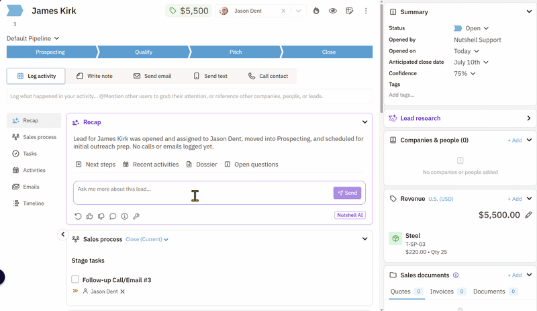537x311 pixels.
Task: Open the Close (Current) stage dropdown
Action: pos(147,239)
